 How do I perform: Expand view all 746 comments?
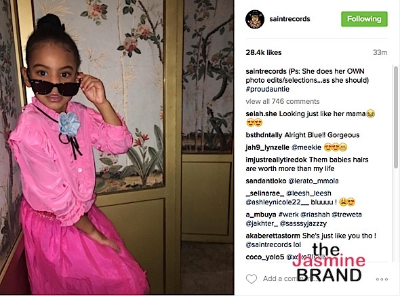pyautogui.click(x=283, y=101)
